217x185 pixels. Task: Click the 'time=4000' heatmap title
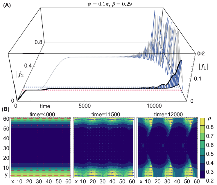click(x=42, y=115)
